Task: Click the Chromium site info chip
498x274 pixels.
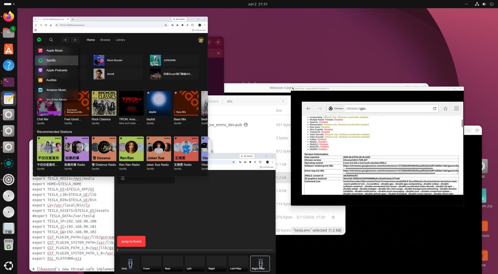Action: 337,108
